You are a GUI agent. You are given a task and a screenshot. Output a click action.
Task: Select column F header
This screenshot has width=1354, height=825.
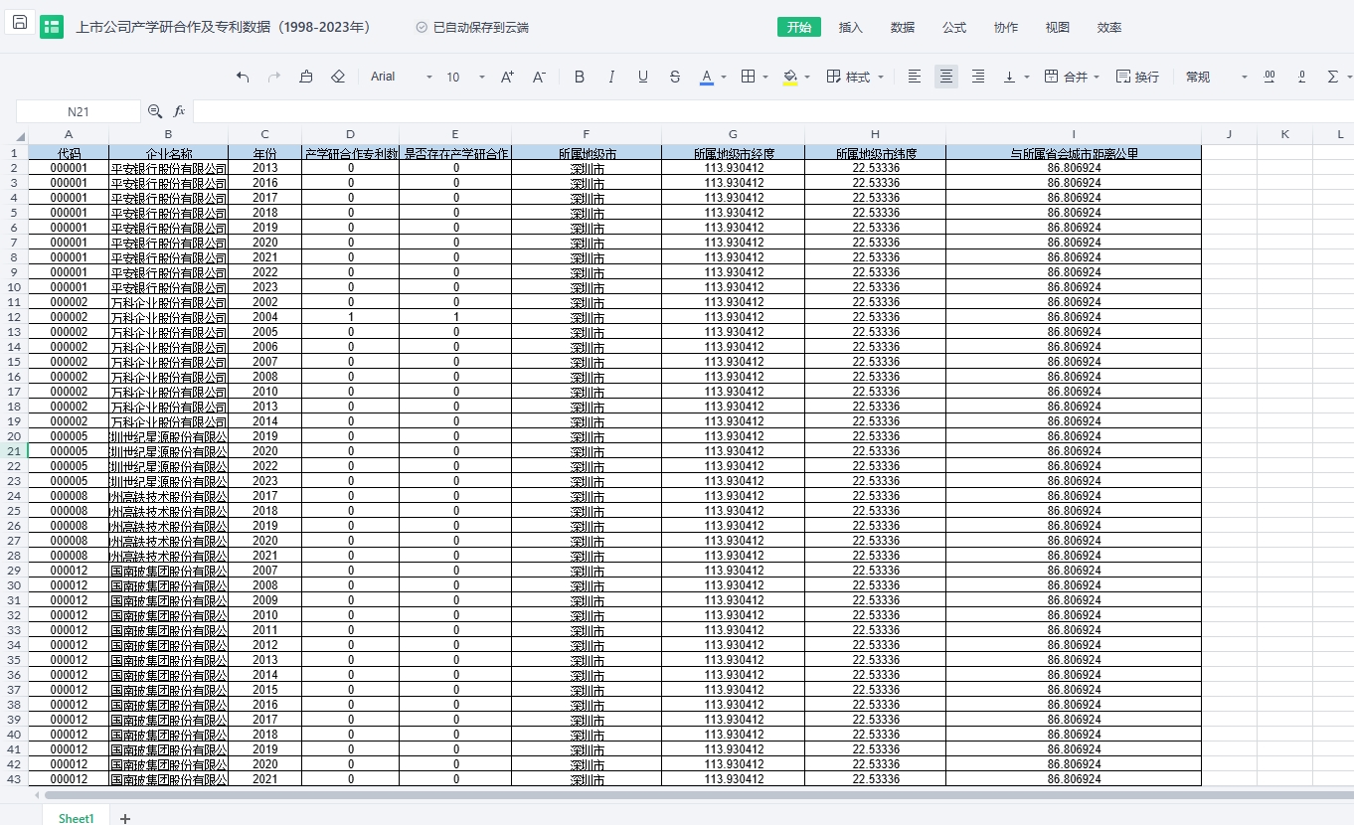pos(587,135)
